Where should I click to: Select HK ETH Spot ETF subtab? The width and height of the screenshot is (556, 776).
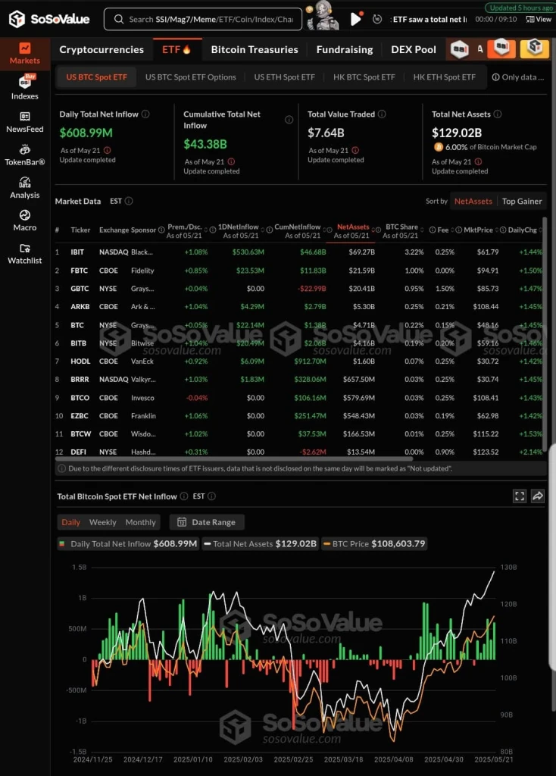(x=444, y=77)
